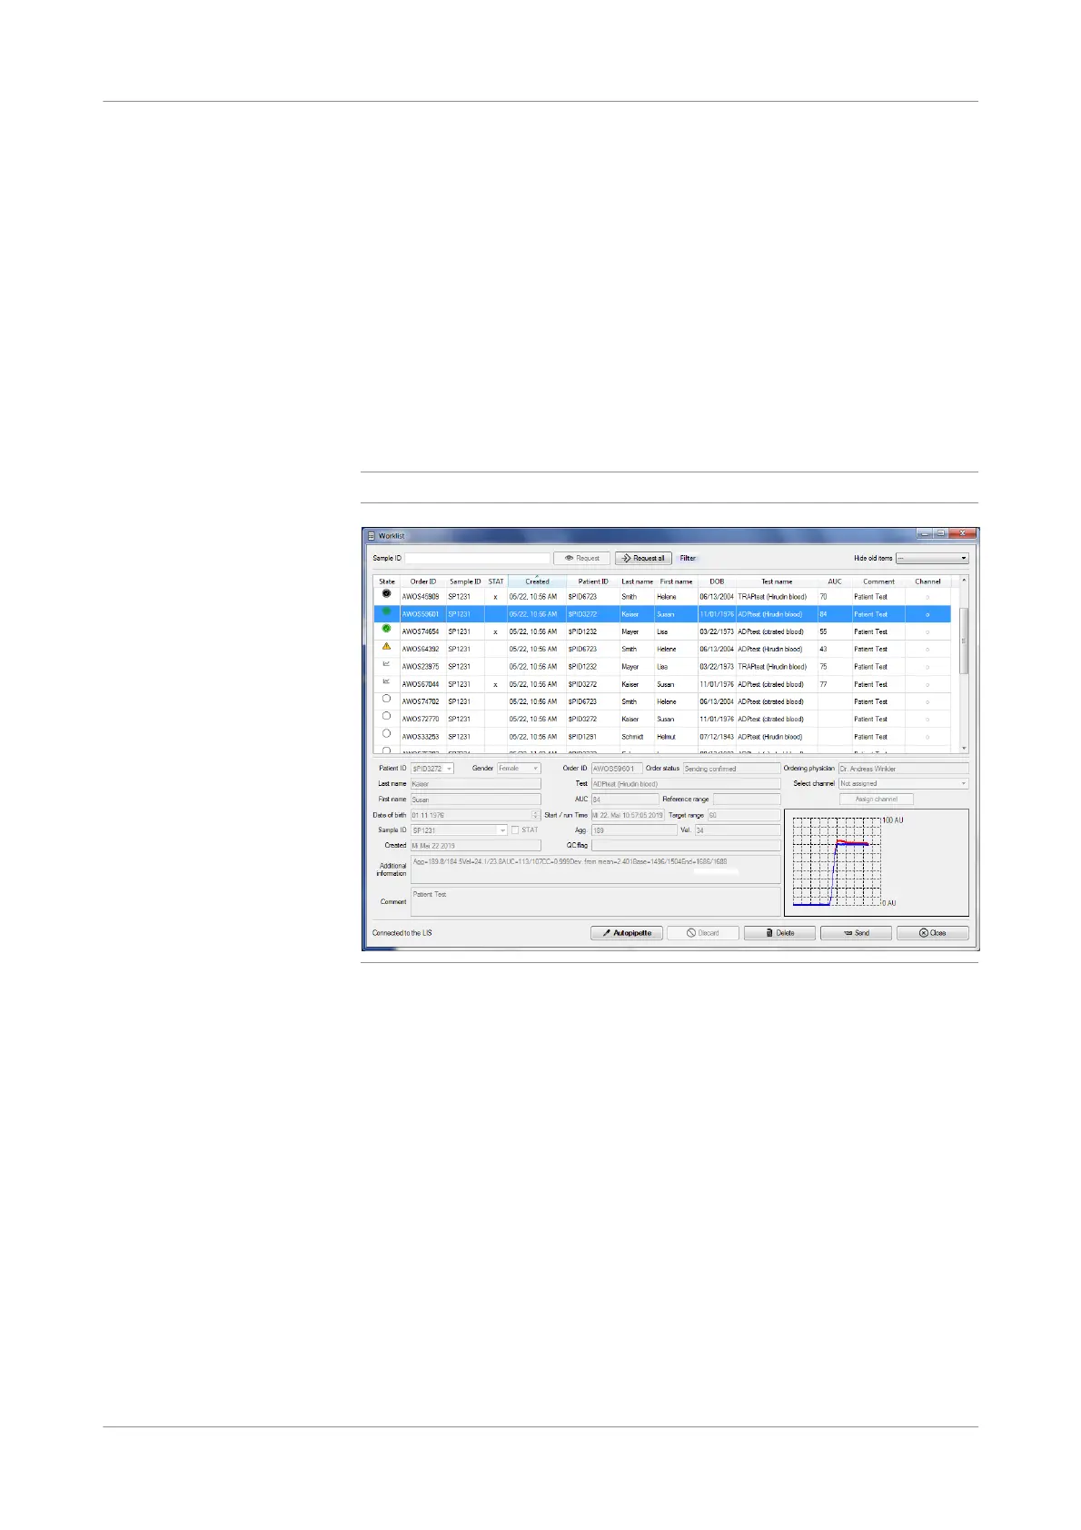Select the channel circle for order AWOS64392
1081x1530 pixels.
(x=927, y=650)
